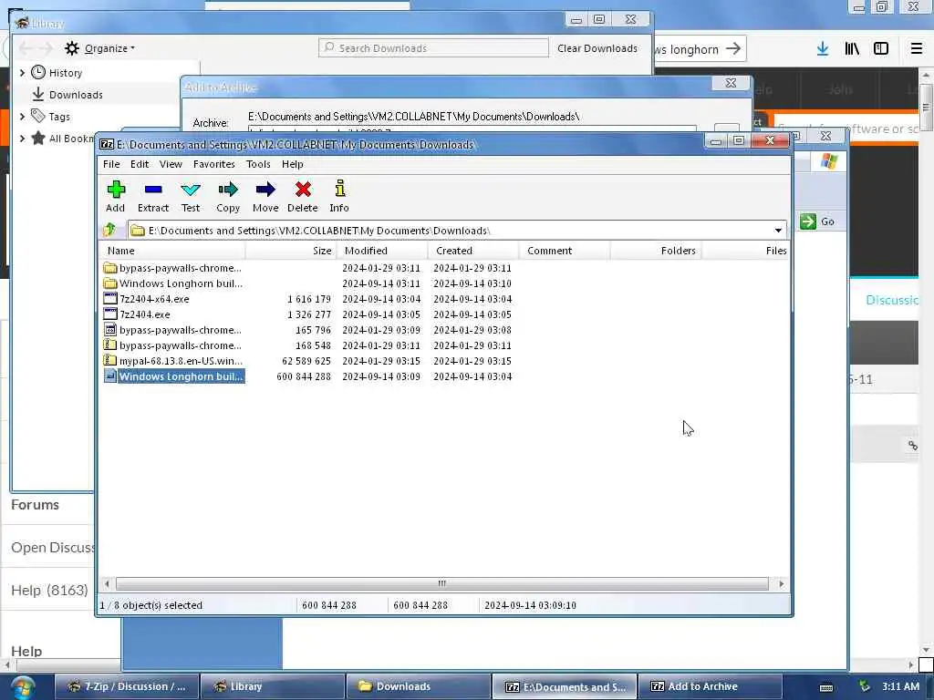Click Clear Downloads in Library window
The height and width of the screenshot is (700, 934).
pyautogui.click(x=597, y=48)
